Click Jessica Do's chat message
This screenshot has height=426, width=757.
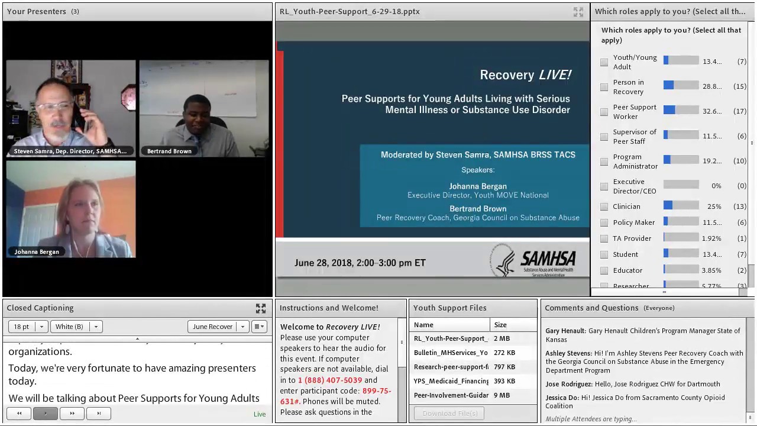(635, 401)
